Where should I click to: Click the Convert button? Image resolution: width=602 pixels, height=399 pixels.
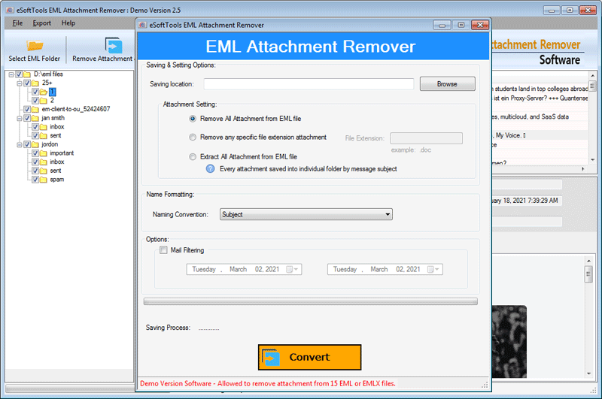(x=309, y=357)
